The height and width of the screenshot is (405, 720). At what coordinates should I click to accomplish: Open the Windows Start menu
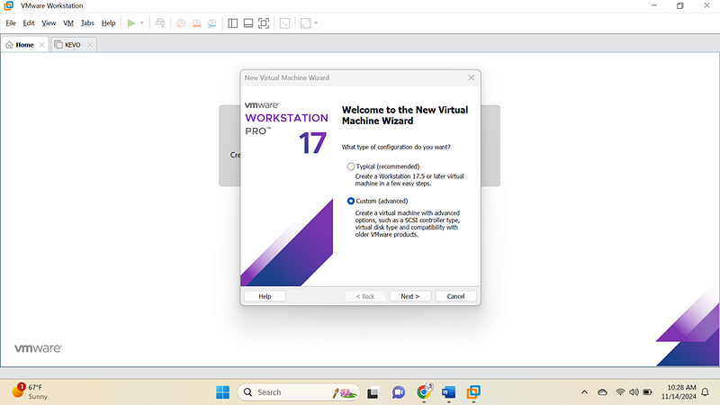222,392
